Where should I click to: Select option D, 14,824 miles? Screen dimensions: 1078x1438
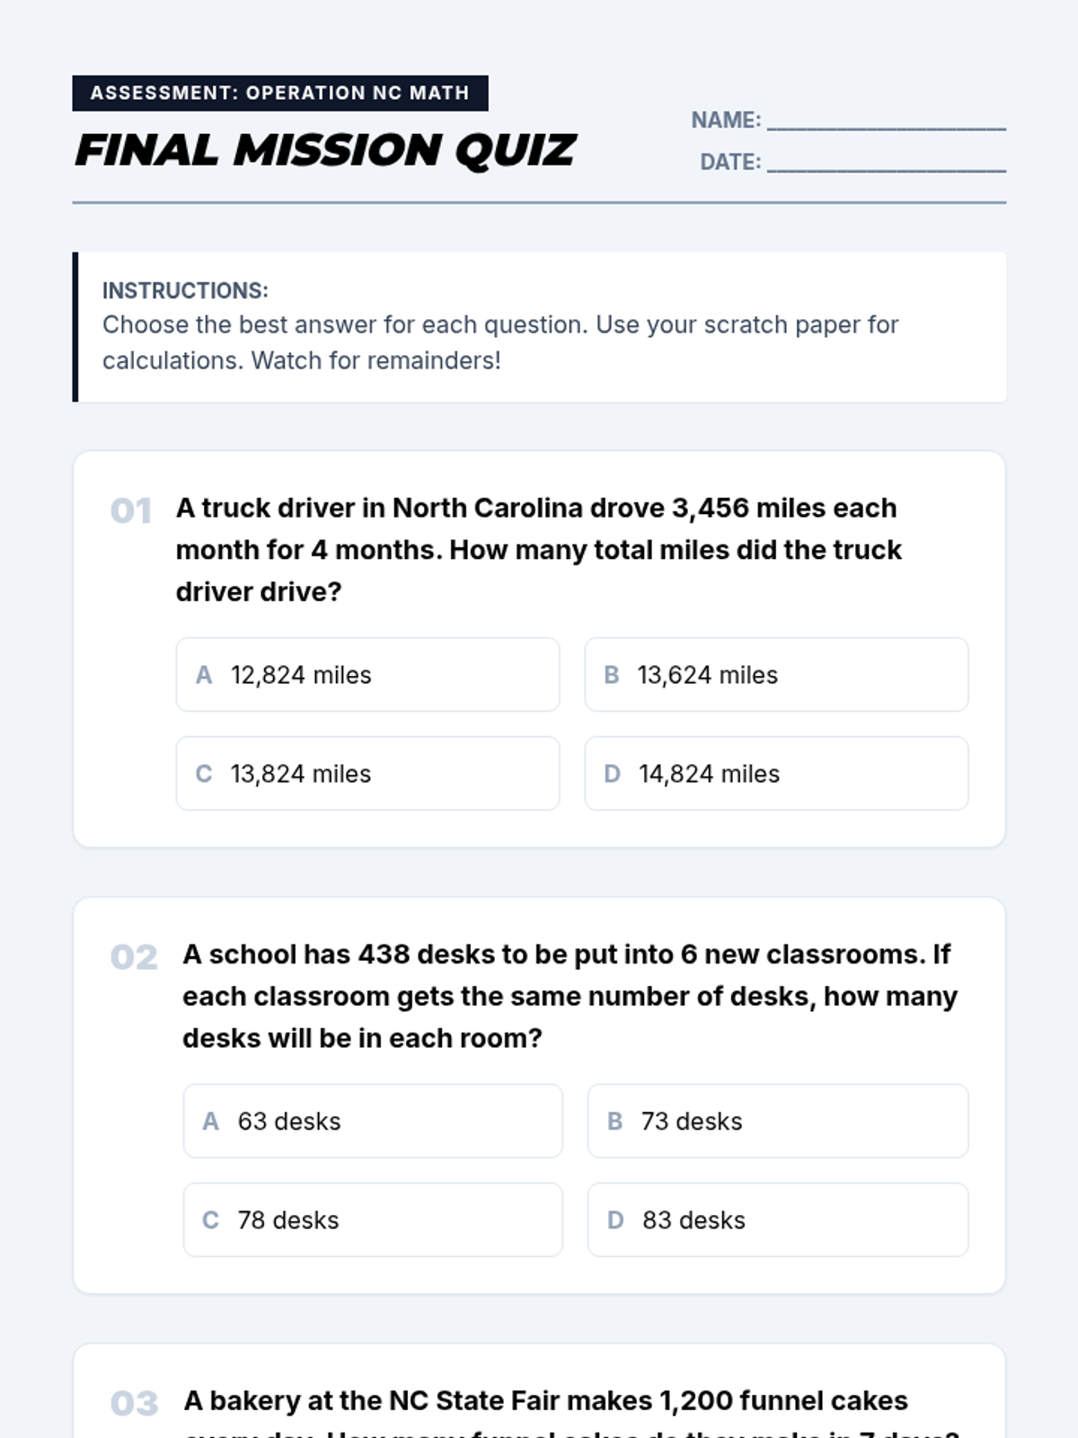776,774
